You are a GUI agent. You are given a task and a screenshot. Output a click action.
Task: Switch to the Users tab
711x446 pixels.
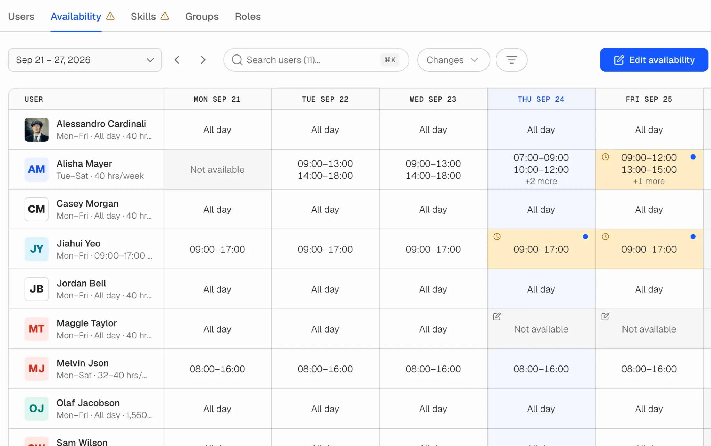[x=21, y=16]
